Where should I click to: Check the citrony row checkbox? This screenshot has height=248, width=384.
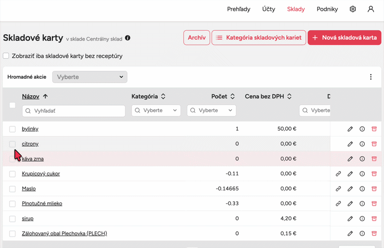[x=12, y=144]
